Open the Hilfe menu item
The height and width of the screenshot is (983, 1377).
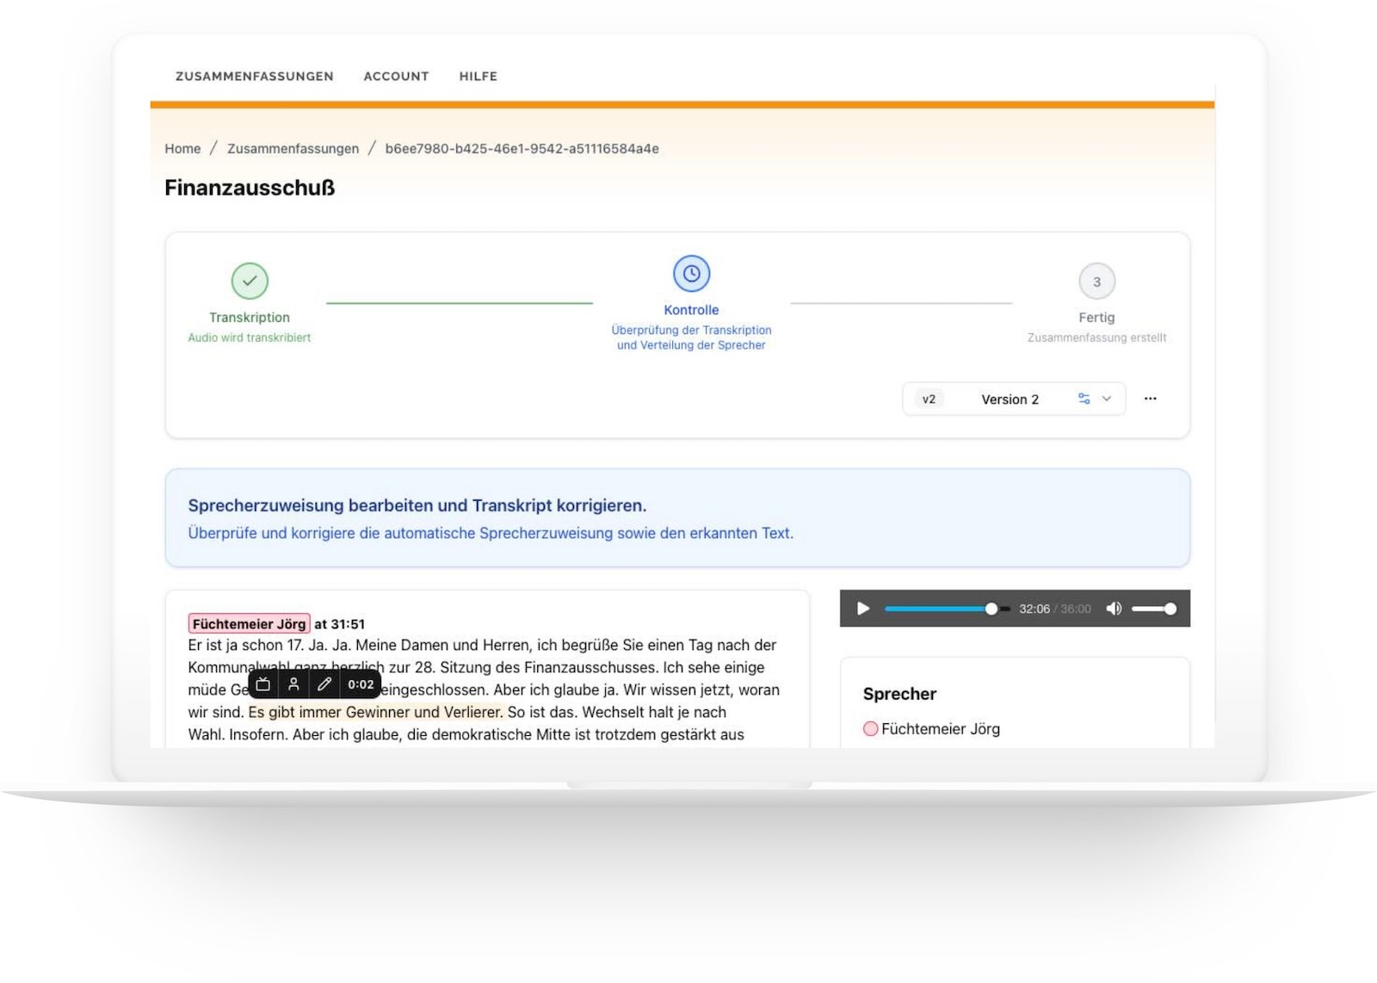tap(478, 76)
